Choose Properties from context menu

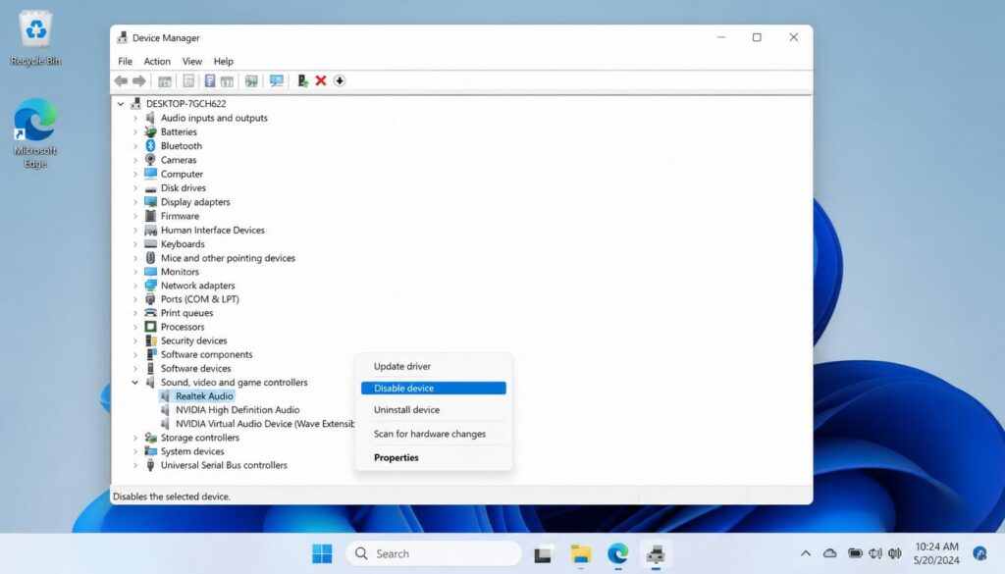pos(433,457)
